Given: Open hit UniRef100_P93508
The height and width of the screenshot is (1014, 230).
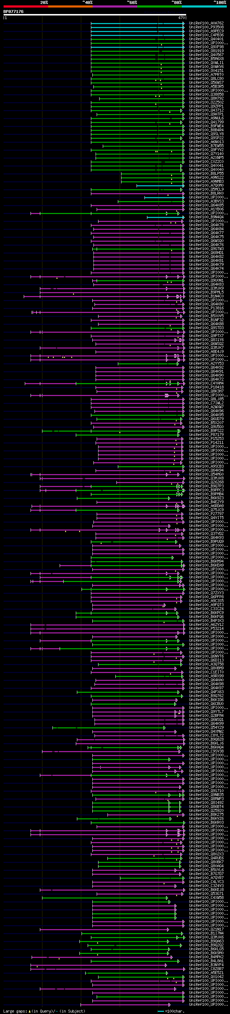Looking at the screenshot, I should click(206, 27).
